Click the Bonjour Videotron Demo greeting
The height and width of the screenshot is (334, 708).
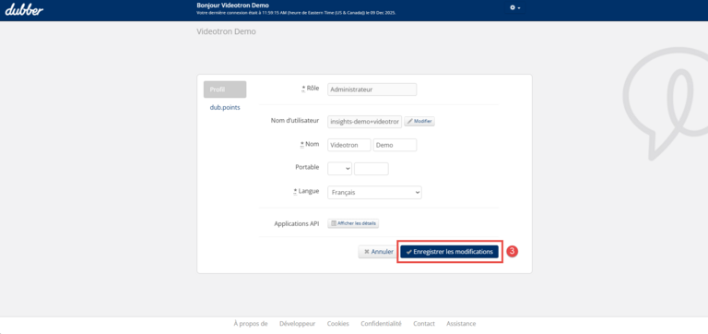point(233,6)
